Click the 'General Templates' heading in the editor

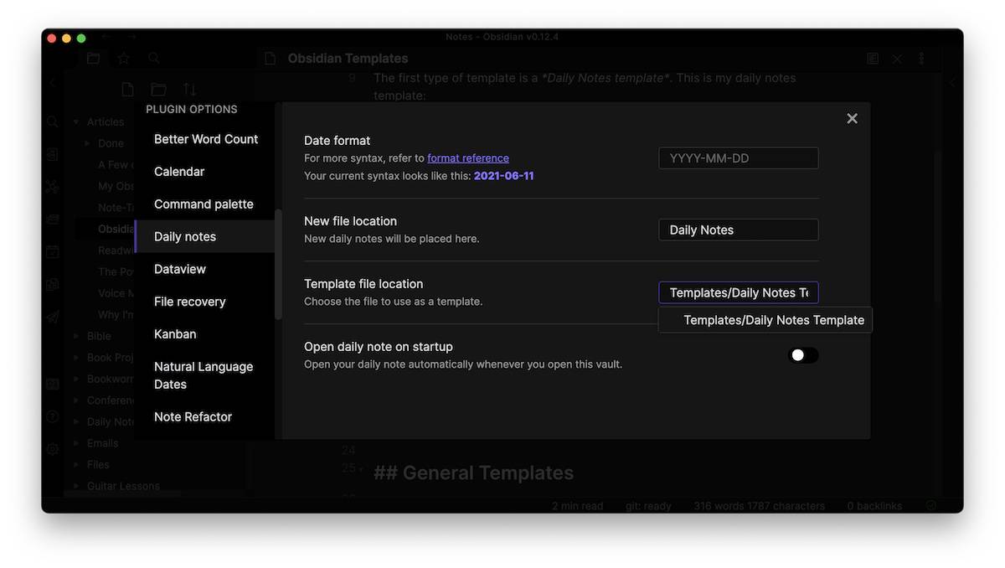point(473,473)
